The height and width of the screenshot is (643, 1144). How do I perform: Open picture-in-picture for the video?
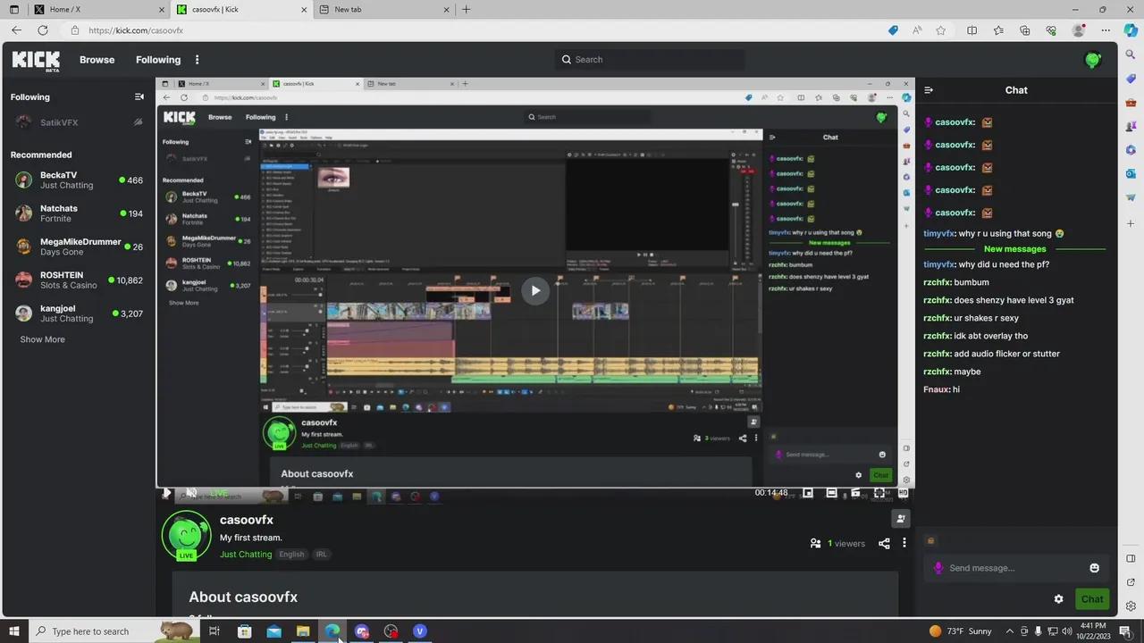pos(808,493)
